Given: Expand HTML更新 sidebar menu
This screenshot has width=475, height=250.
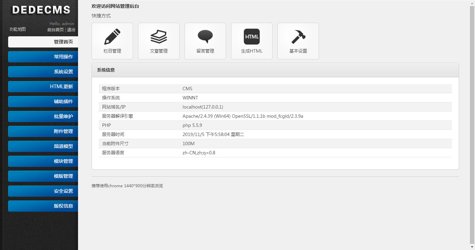Looking at the screenshot, I should [x=43, y=87].
